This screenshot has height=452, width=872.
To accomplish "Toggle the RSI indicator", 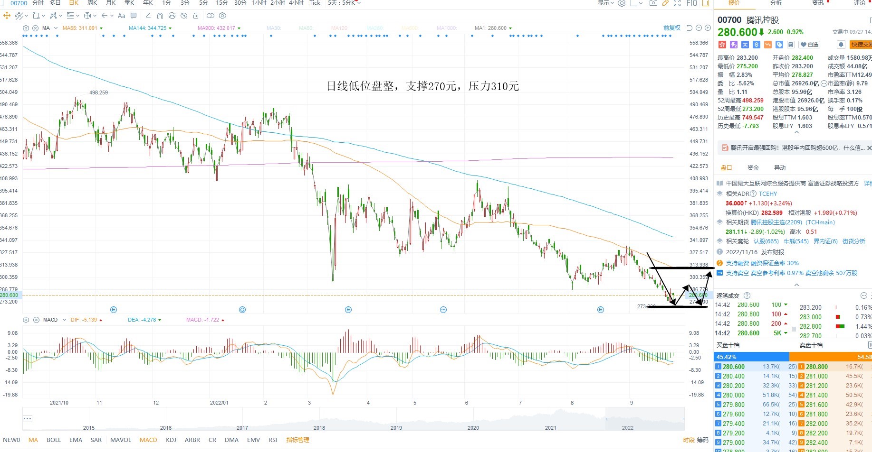I will (273, 440).
